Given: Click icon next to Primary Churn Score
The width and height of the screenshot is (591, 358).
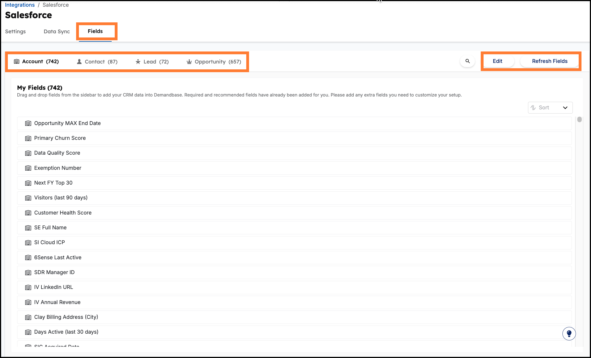Looking at the screenshot, I should [28, 138].
